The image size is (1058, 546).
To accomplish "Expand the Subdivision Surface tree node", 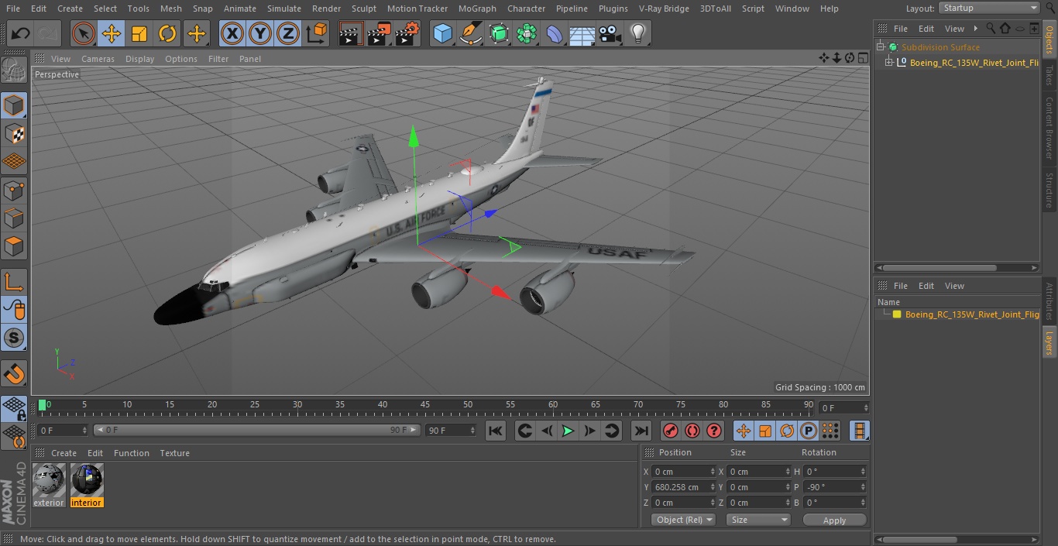I will click(881, 47).
